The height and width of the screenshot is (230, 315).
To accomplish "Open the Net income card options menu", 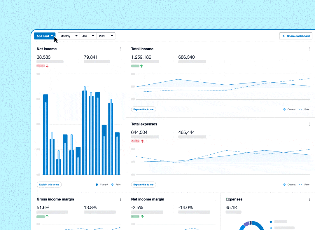I will [120, 49].
